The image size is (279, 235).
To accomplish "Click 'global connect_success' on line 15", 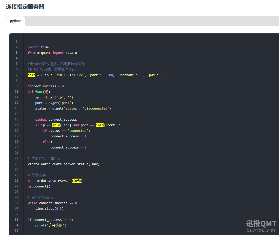I will pyautogui.click(x=56, y=120).
